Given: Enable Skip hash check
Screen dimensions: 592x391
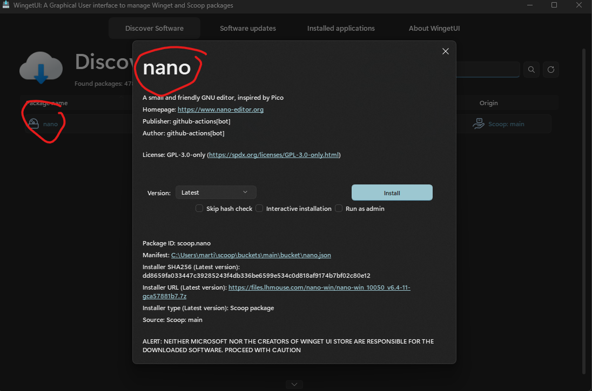Looking at the screenshot, I should pos(199,209).
